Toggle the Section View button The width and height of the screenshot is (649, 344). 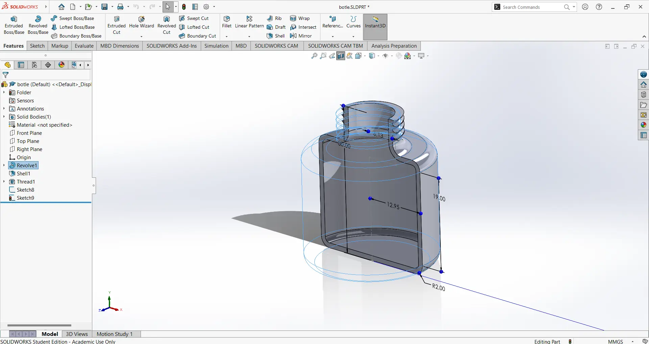point(341,56)
